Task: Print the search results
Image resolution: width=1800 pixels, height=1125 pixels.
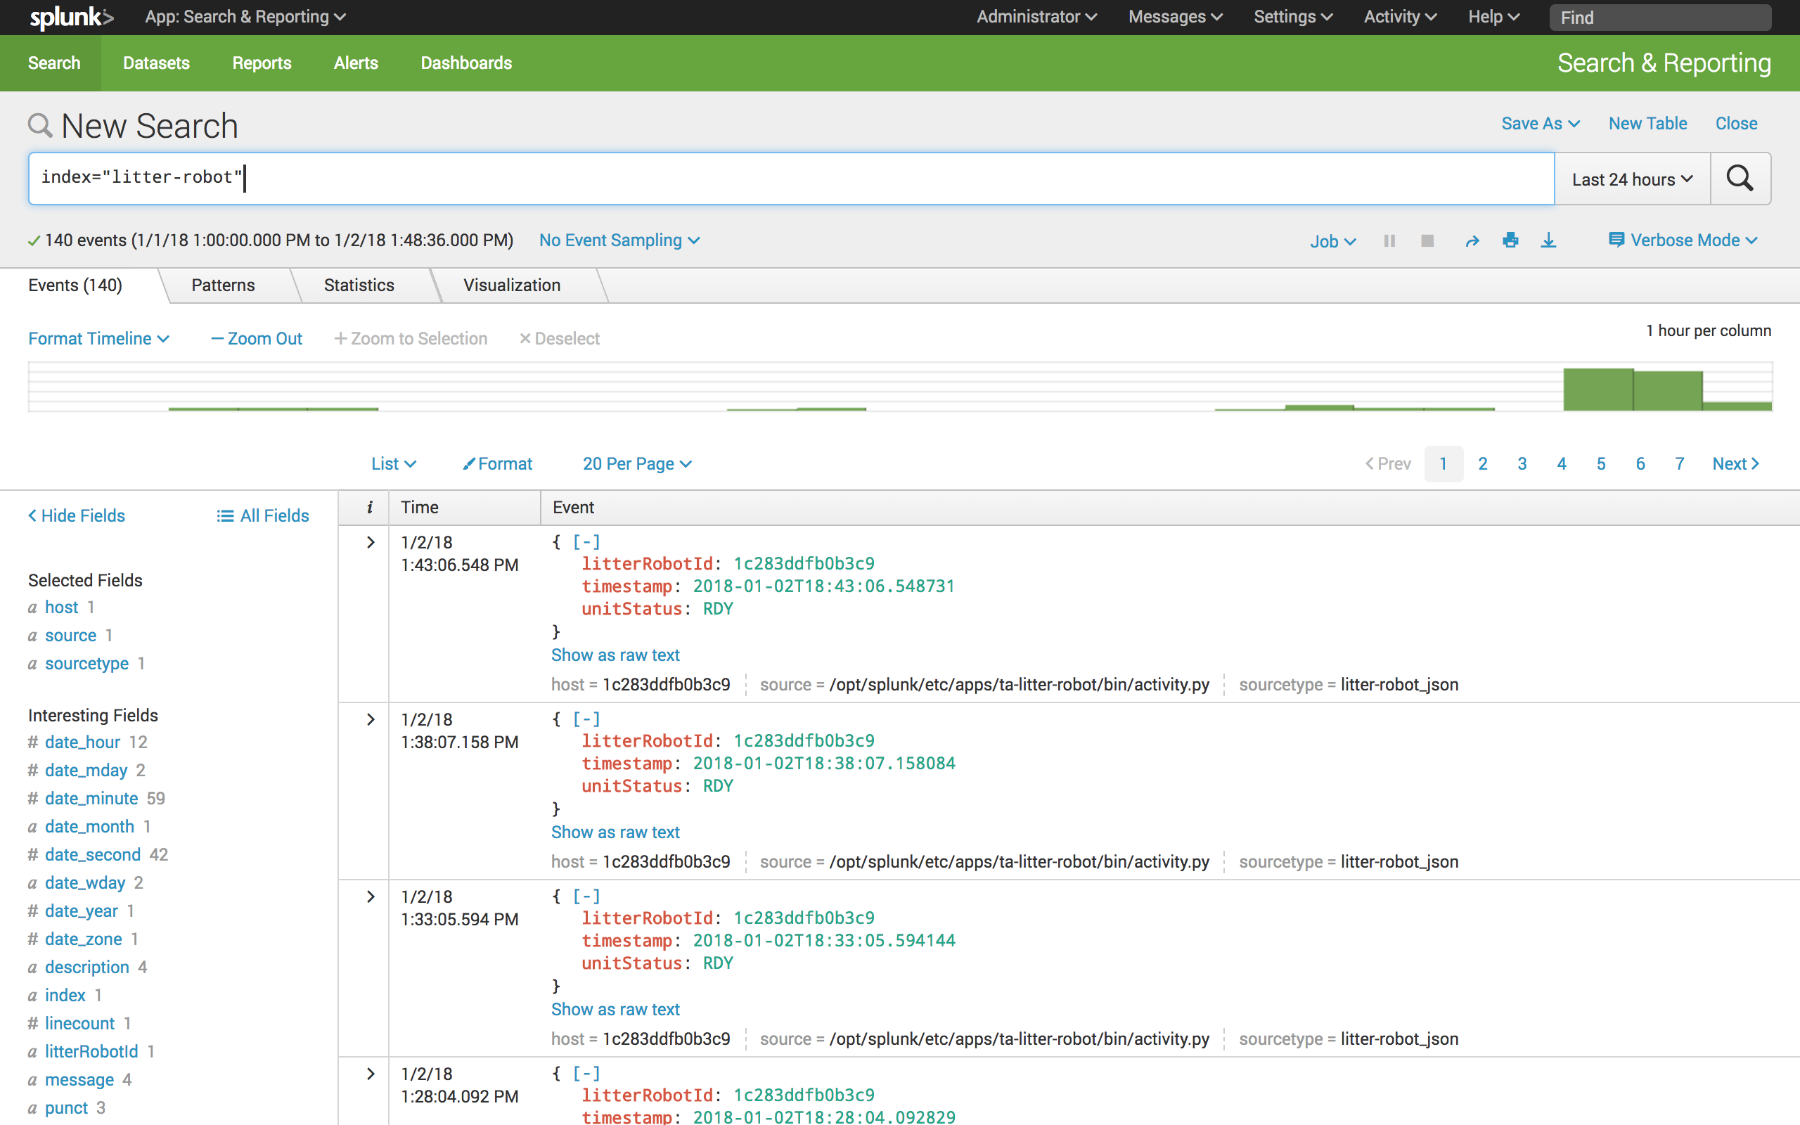Action: click(1510, 240)
